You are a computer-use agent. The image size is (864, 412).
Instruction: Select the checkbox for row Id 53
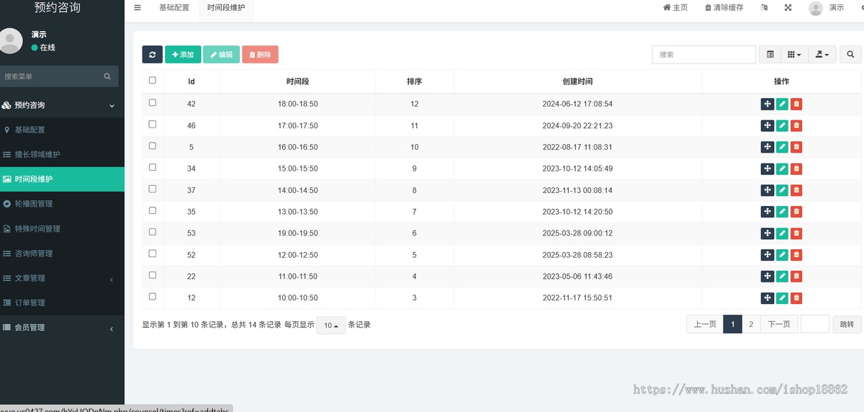click(152, 232)
